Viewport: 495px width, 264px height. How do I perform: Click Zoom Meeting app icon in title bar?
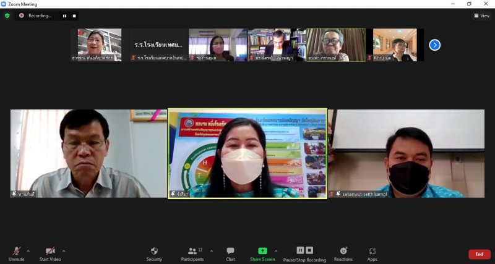pos(4,4)
